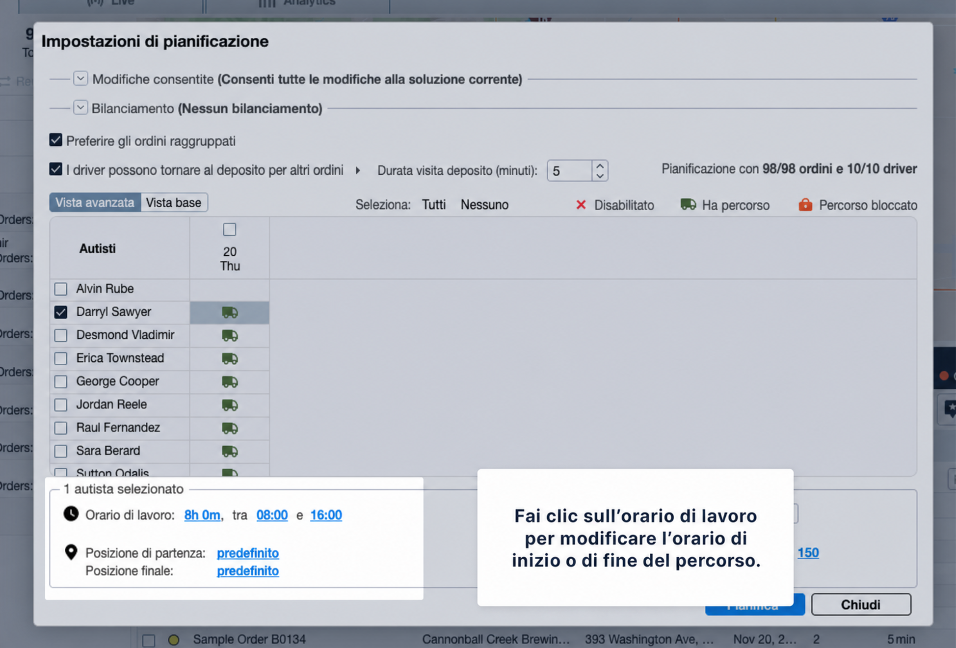
Task: Click the red lock Percorso bloccato legend icon
Action: click(x=805, y=204)
